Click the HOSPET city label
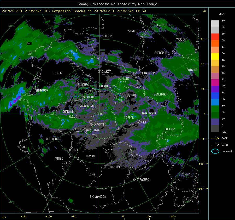Viewport: 235px width, 220px height. click(142, 122)
